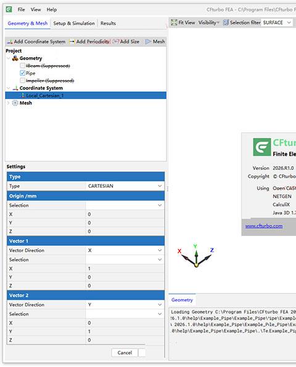Click the Geometry node icon in tree

[15, 58]
